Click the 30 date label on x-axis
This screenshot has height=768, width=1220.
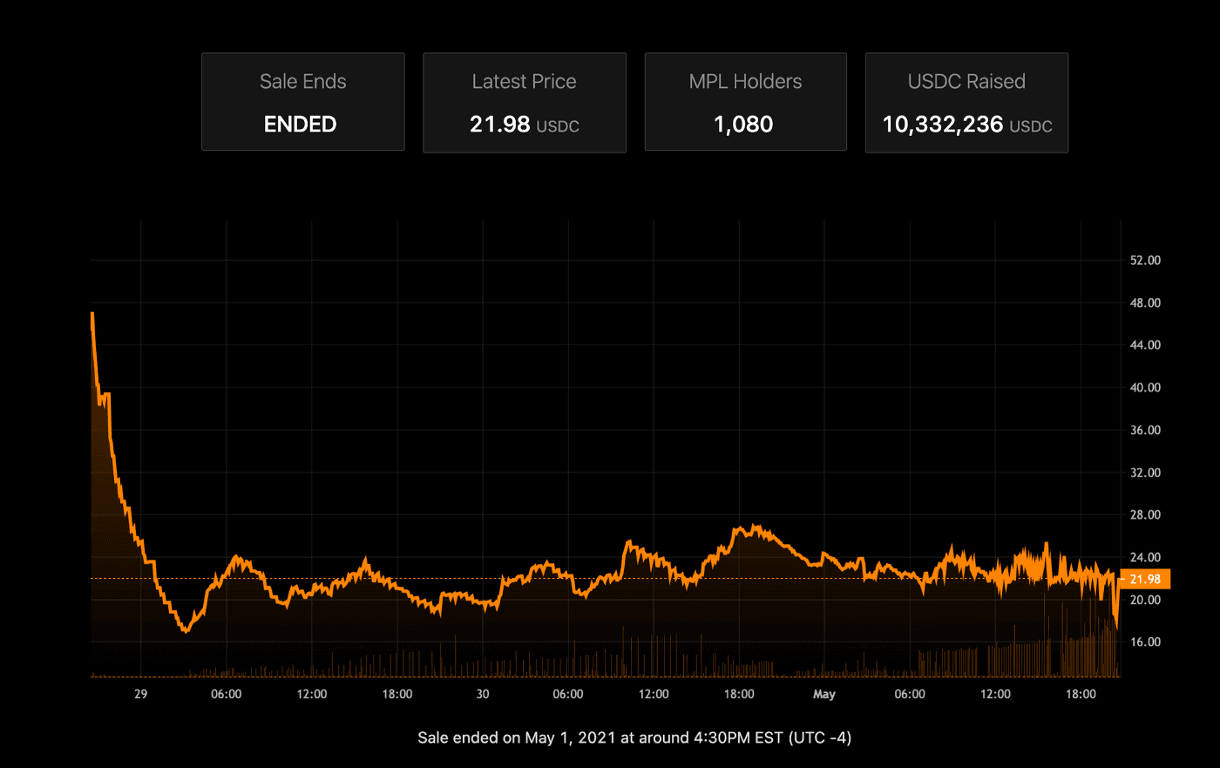pos(482,694)
